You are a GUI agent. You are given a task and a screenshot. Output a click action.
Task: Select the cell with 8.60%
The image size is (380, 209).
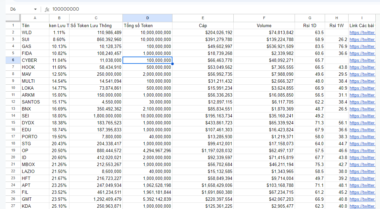[x=59, y=39]
